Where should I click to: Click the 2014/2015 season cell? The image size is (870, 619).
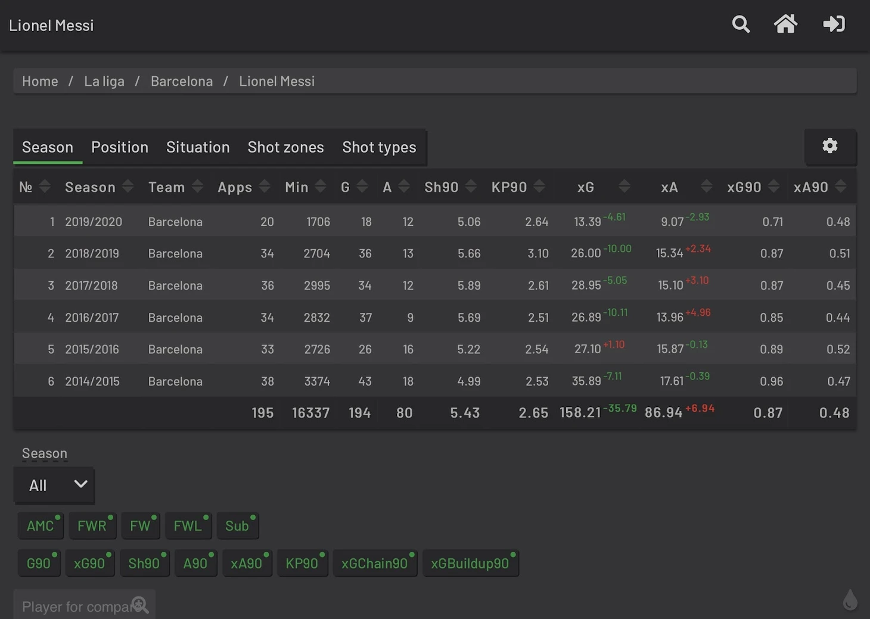point(92,381)
